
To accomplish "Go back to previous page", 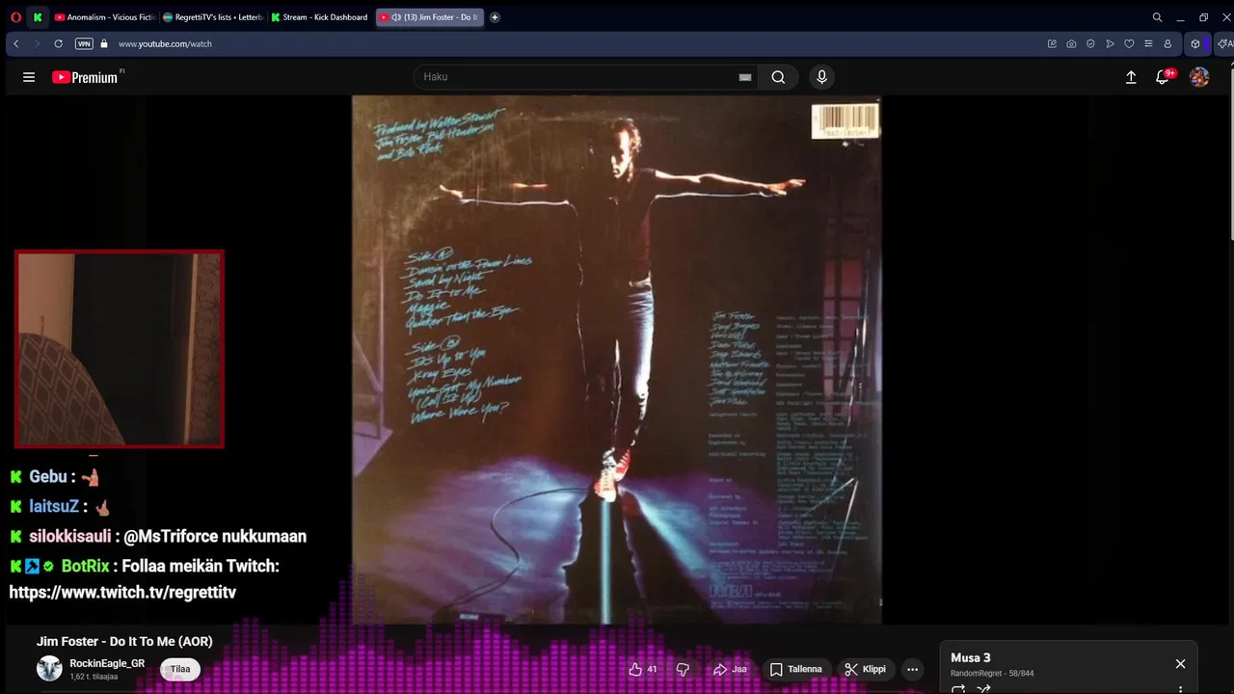I will click(x=16, y=43).
